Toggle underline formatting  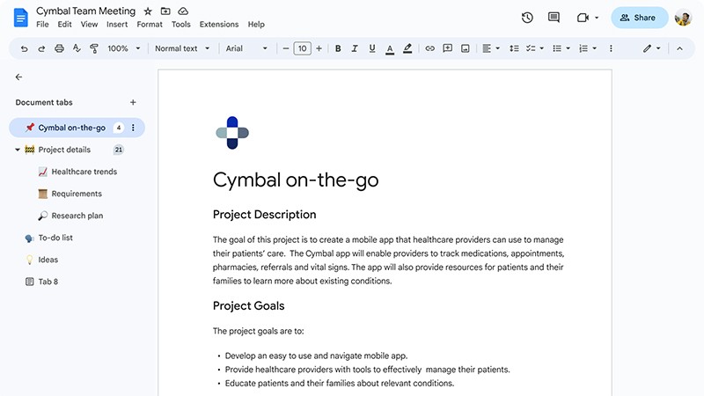[x=373, y=48]
